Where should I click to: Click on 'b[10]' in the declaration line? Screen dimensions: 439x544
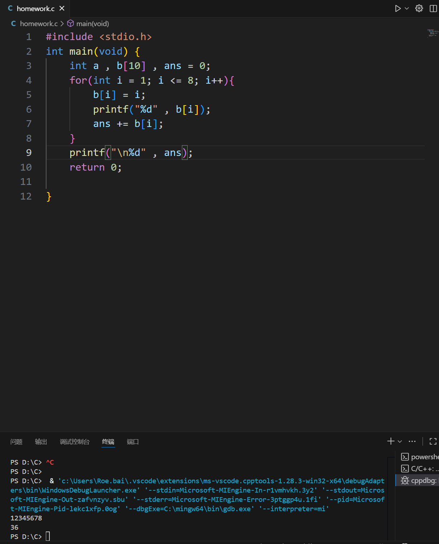[x=131, y=66]
